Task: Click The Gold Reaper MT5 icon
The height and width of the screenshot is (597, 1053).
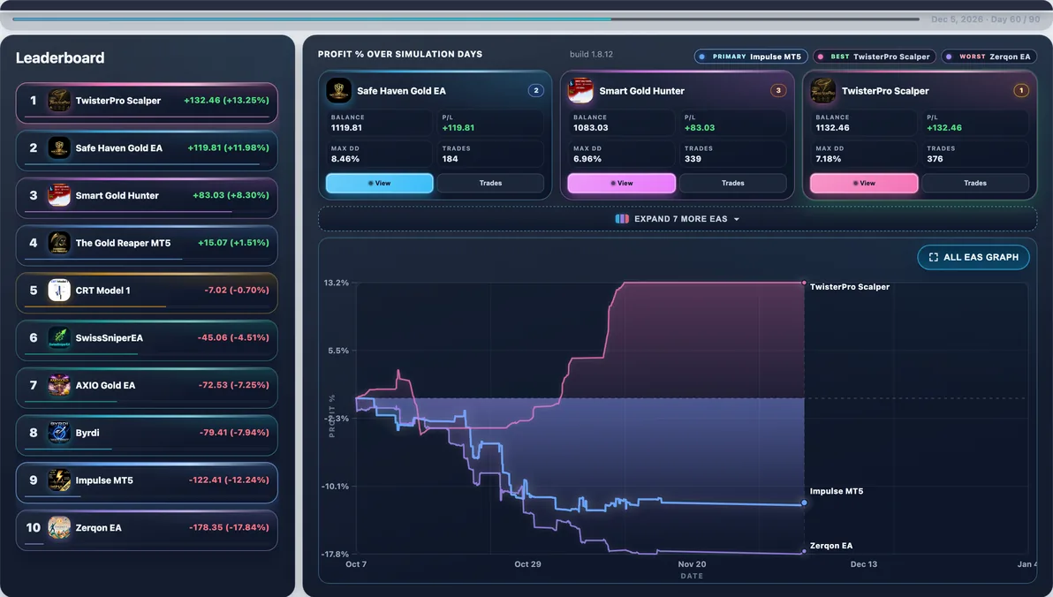Action: 59,243
